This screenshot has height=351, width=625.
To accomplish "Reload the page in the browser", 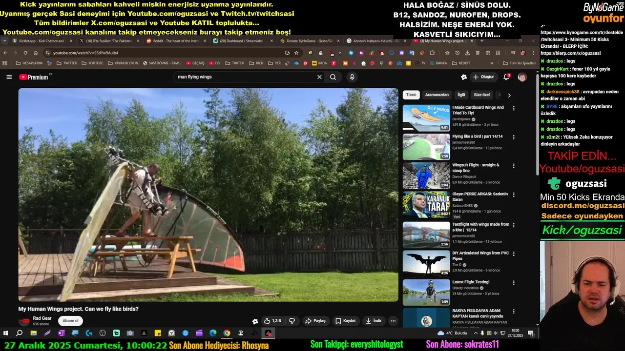I will pyautogui.click(x=26, y=53).
